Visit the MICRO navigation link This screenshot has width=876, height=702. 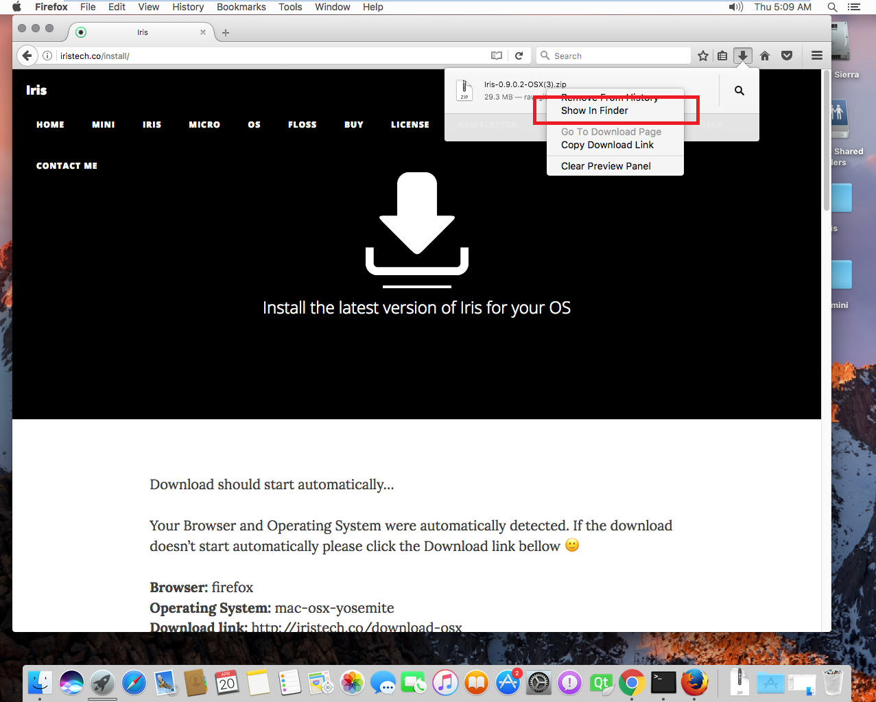(x=204, y=125)
